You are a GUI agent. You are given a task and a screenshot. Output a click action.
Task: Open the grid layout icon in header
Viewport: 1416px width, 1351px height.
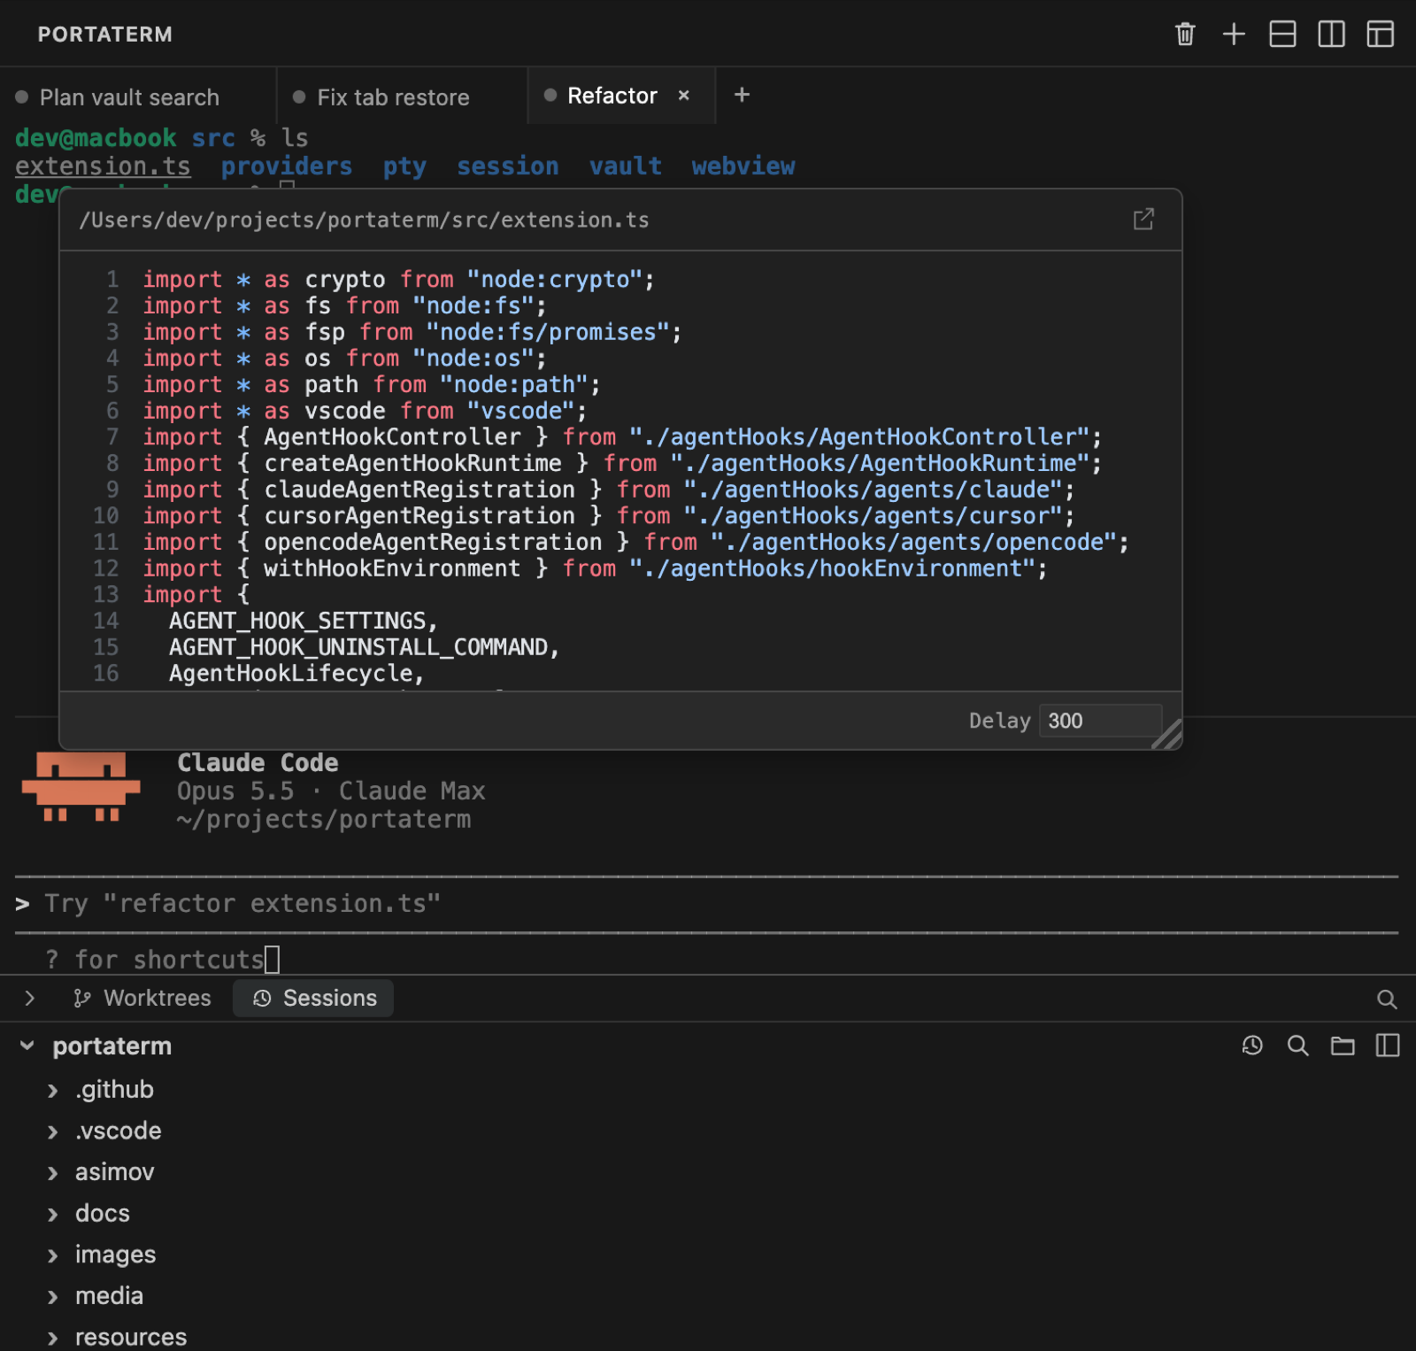1380,35
